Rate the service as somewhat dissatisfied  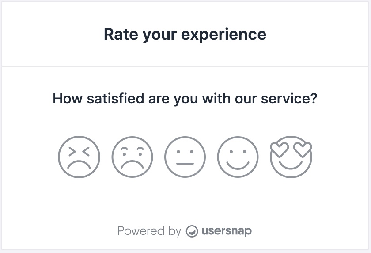pos(132,157)
